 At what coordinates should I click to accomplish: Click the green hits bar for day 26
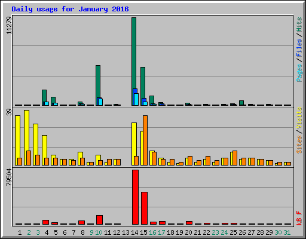click(x=241, y=103)
